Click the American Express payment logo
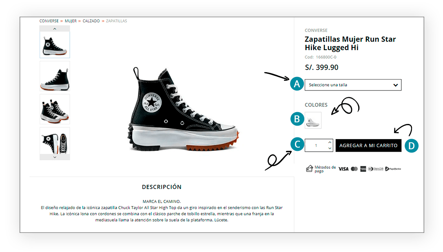This screenshot has width=443, height=252. point(363,169)
